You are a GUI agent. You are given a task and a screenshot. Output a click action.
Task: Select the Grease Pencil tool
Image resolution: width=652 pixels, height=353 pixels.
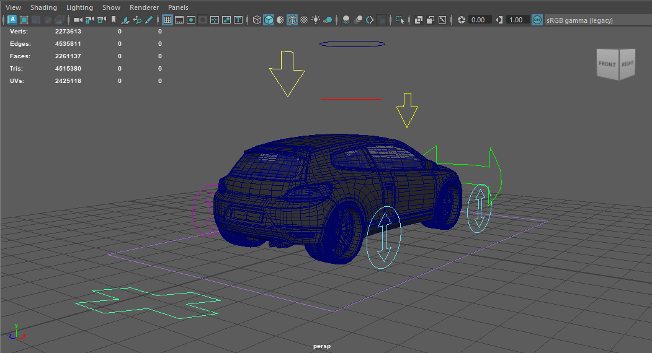[x=149, y=20]
